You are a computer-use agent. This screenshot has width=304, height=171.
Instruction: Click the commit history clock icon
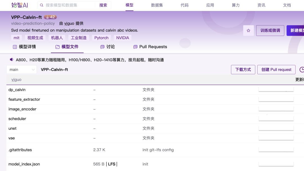pyautogui.click(x=302, y=70)
